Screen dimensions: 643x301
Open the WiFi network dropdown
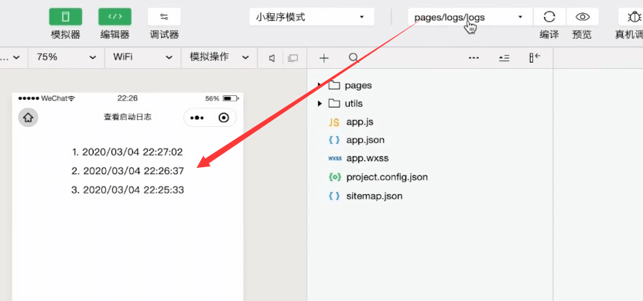[142, 57]
